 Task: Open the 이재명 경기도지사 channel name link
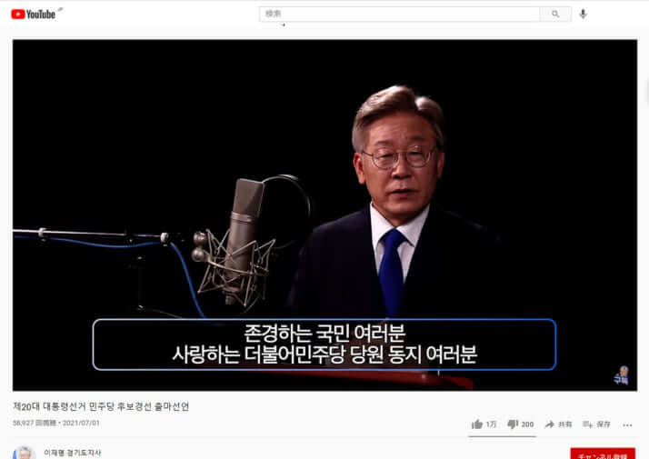coord(73,453)
